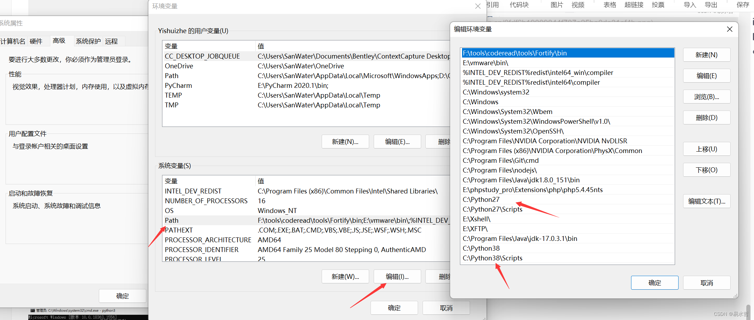Viewport: 754px width, 320px height.
Task: Select the jdk-17.0.3.1\bin path entry
Action: click(568, 238)
